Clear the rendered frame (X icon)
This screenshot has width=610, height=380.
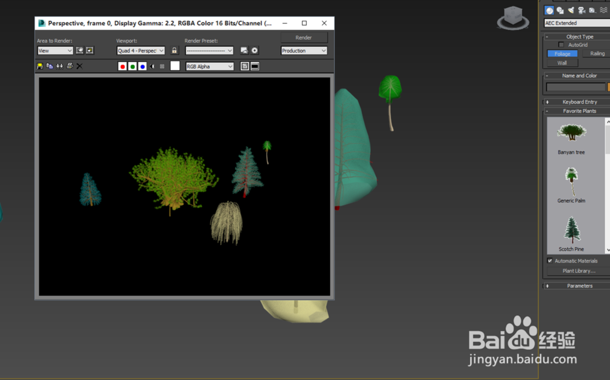79,66
